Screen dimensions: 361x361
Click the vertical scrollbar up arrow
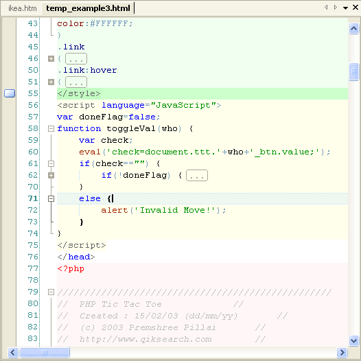(x=353, y=29)
